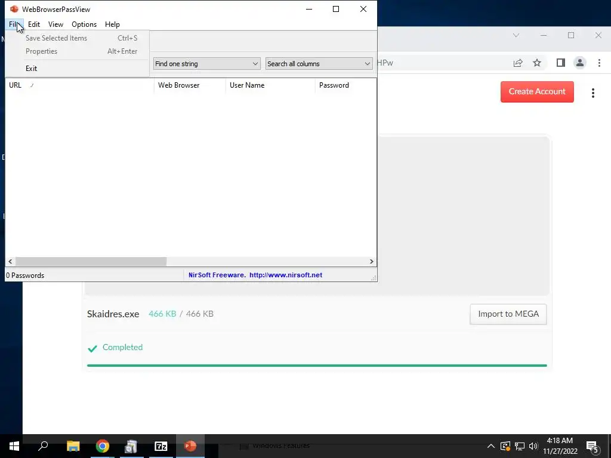
Task: Open the Chrome three-dot menu
Action: pos(599,63)
